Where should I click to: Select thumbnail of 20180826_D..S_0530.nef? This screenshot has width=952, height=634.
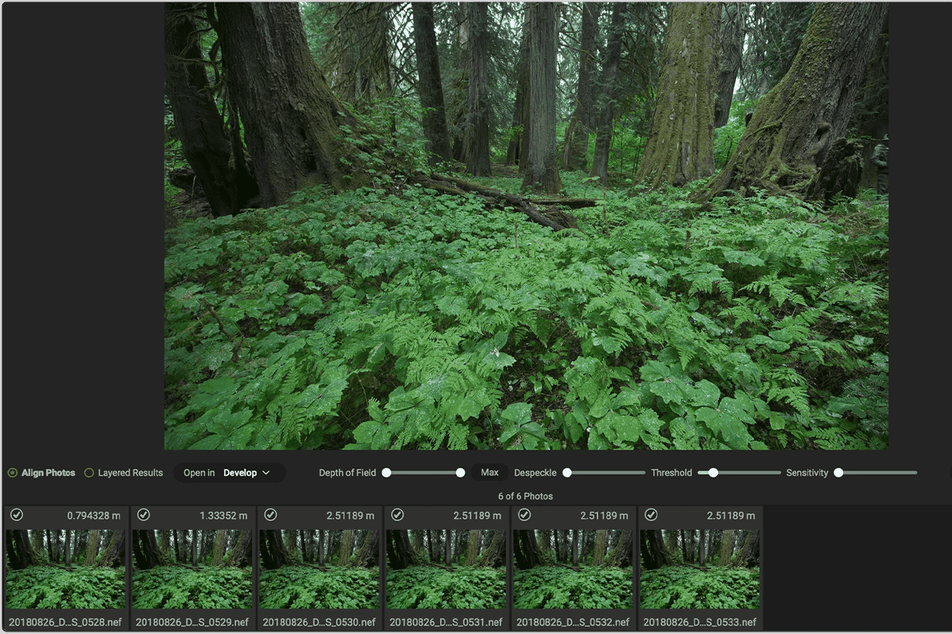tap(319, 569)
